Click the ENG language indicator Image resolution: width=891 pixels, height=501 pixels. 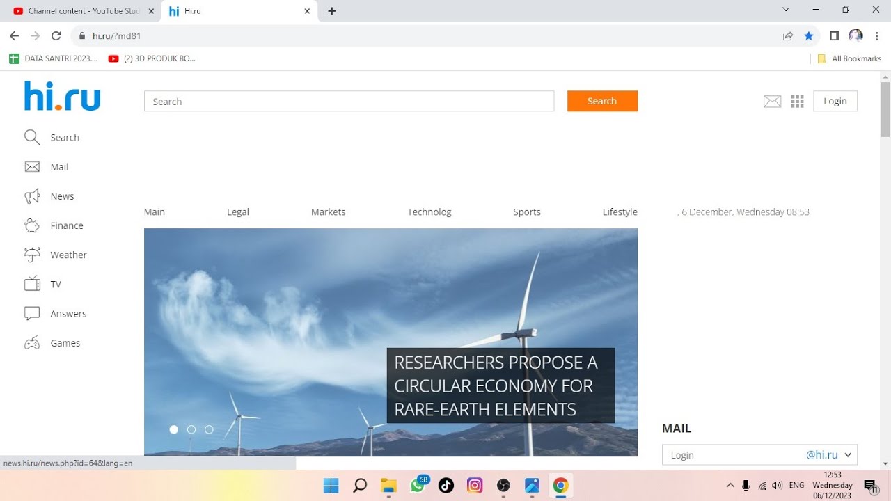(x=797, y=486)
